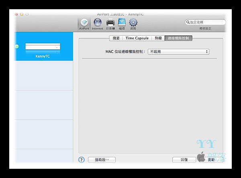Minimize the AirPort utility window
241x178 pixels.
coord(22,14)
